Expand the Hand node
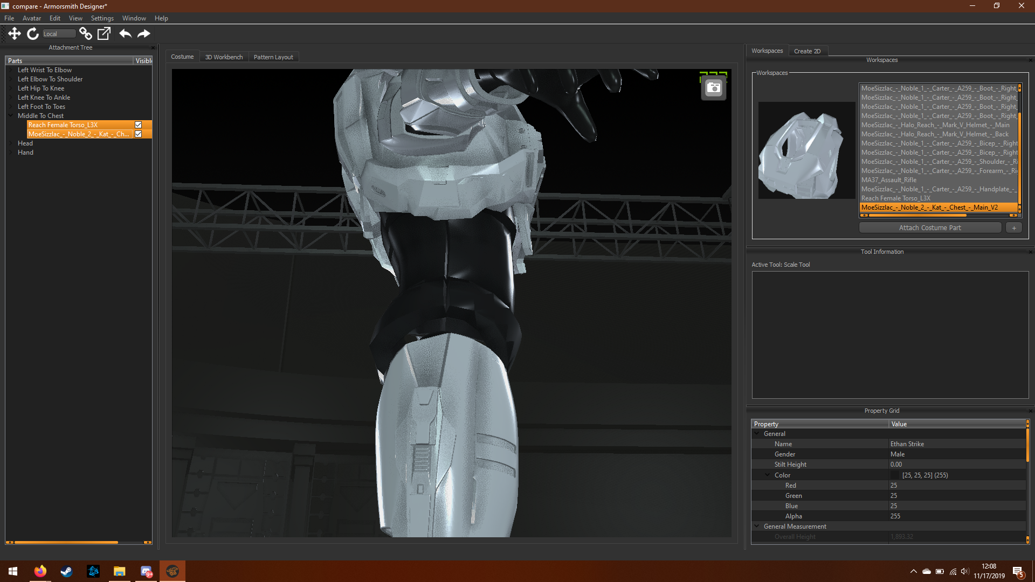This screenshot has height=582, width=1035. [11, 153]
